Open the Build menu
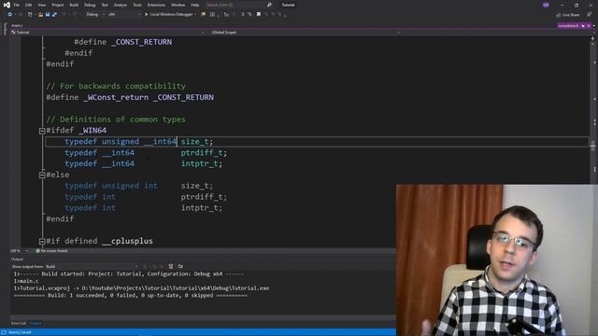Viewport: 598px width, 336px height. pos(74,5)
